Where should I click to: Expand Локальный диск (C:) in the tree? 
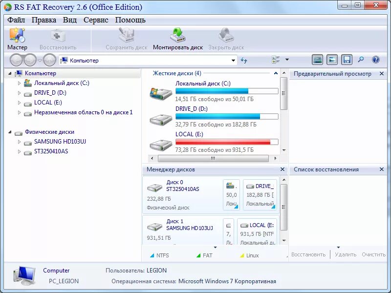click(19, 83)
